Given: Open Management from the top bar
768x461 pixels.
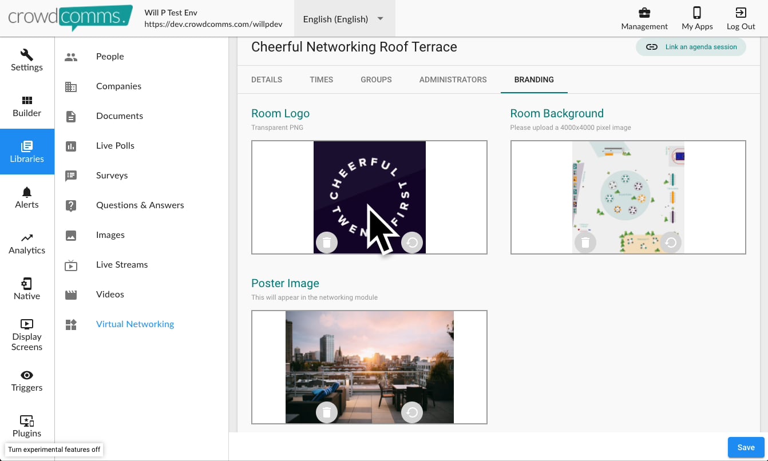Looking at the screenshot, I should [644, 19].
